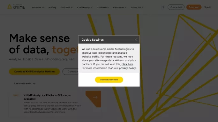Open the Pricing page
Viewport: 218px width, 122px height.
pyautogui.click(x=52, y=8)
